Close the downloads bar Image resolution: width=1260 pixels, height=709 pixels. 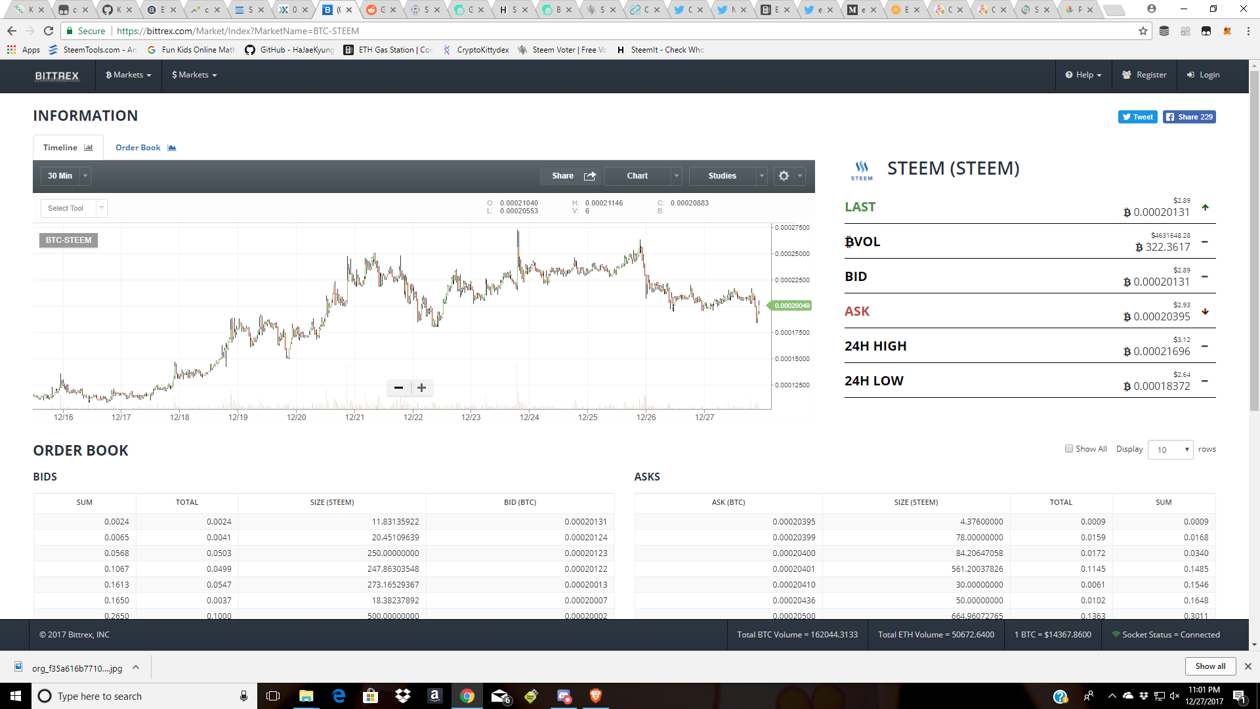pyautogui.click(x=1248, y=666)
